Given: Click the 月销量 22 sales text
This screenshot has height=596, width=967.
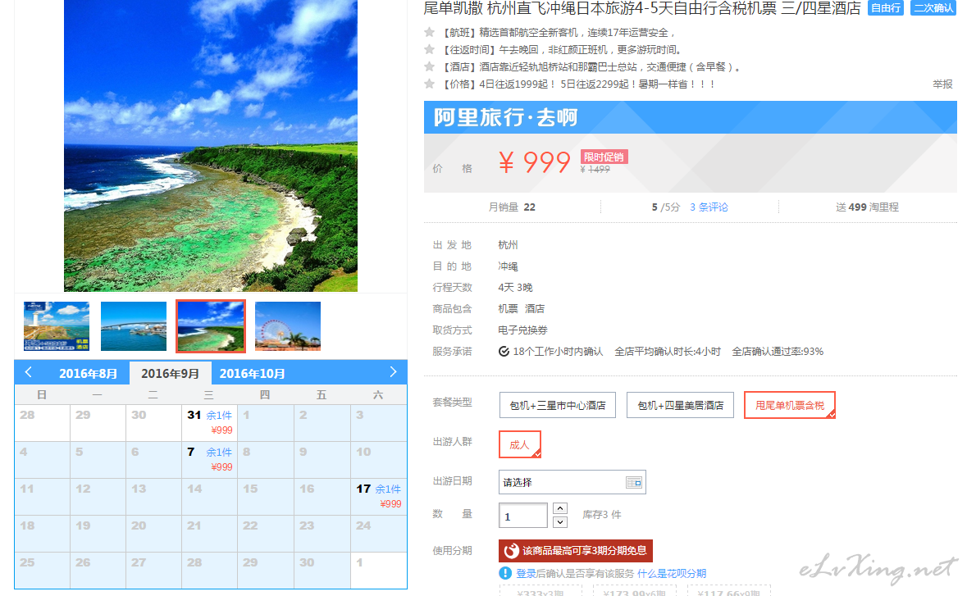Looking at the screenshot, I should pos(512,207).
